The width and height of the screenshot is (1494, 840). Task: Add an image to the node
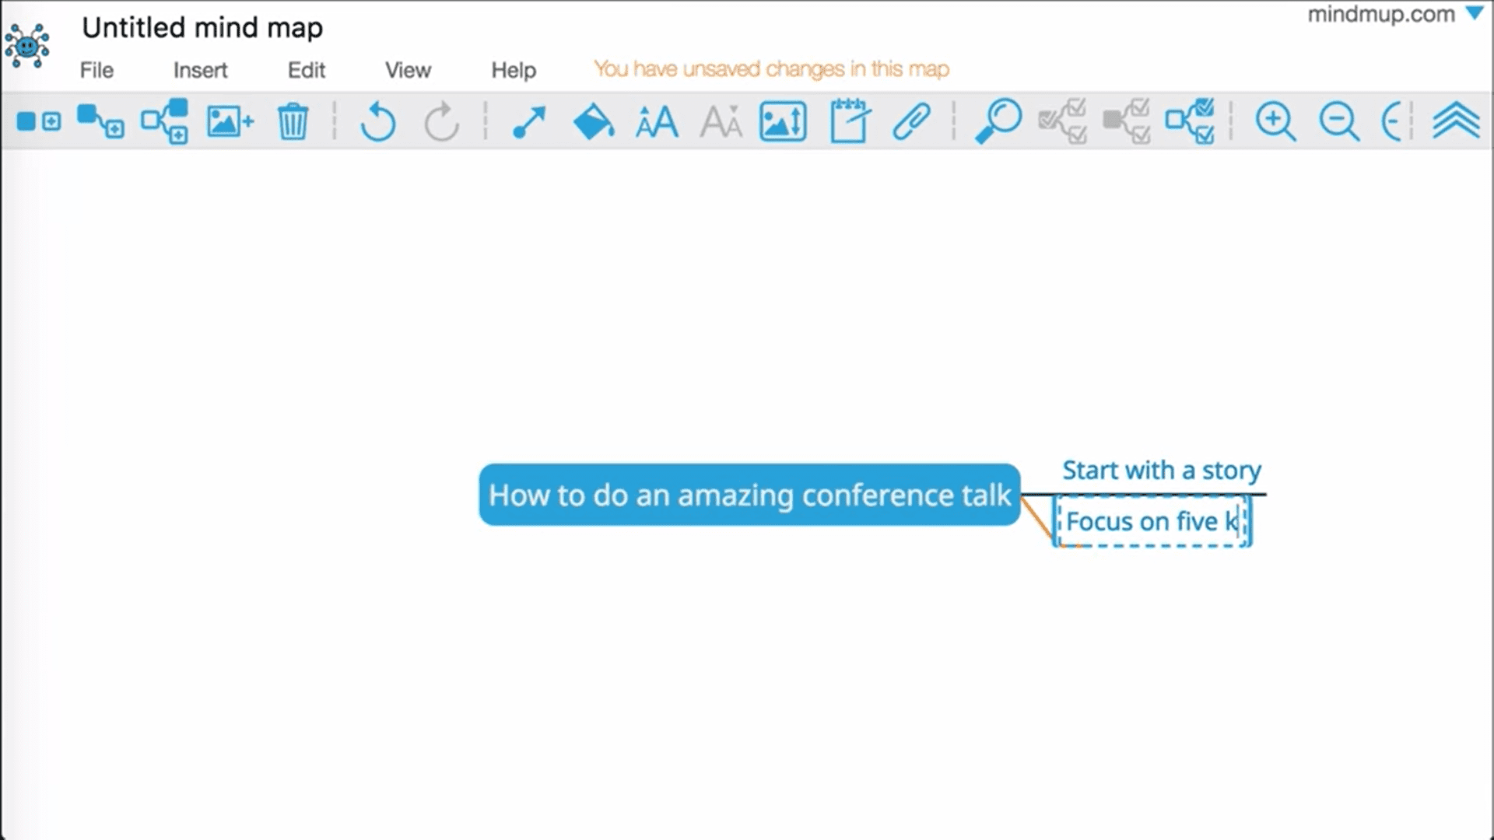coord(230,122)
